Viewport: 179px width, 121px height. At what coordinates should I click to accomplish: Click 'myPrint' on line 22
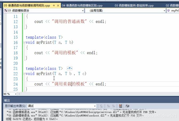coord(44,74)
